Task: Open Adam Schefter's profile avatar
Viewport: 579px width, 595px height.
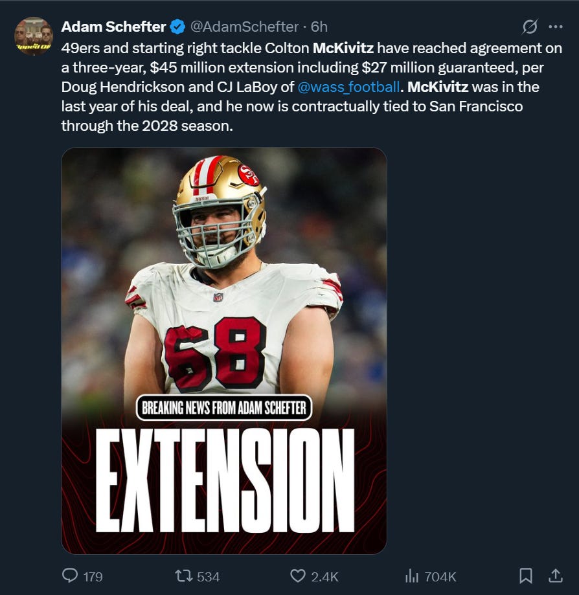Action: click(x=34, y=36)
